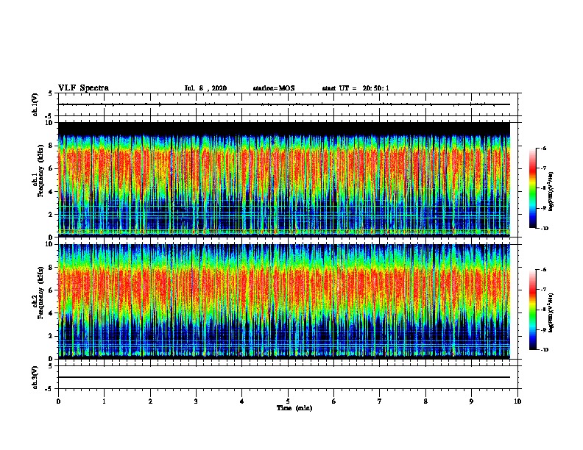The width and height of the screenshot is (583, 450).
Task: Click the time-axis tick label "7"
Action: 380,401
